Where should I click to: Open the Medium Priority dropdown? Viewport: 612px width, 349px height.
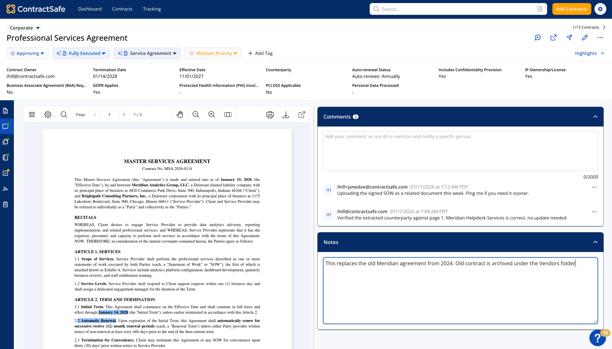(x=213, y=53)
